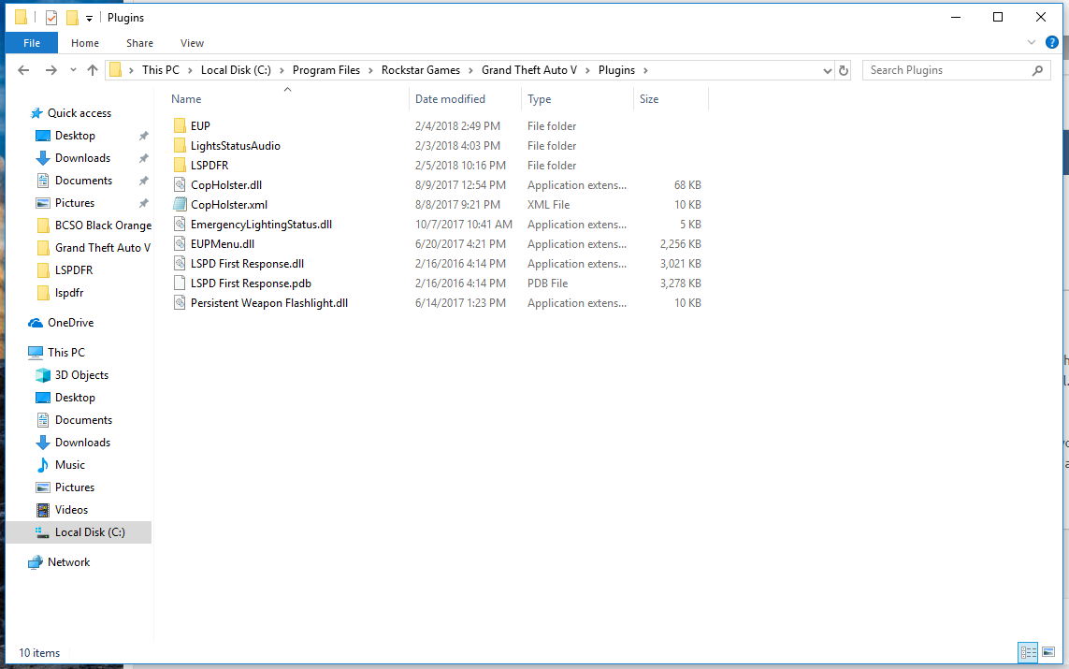
Task: Click This PC in the breadcrumb
Action: pyautogui.click(x=160, y=70)
